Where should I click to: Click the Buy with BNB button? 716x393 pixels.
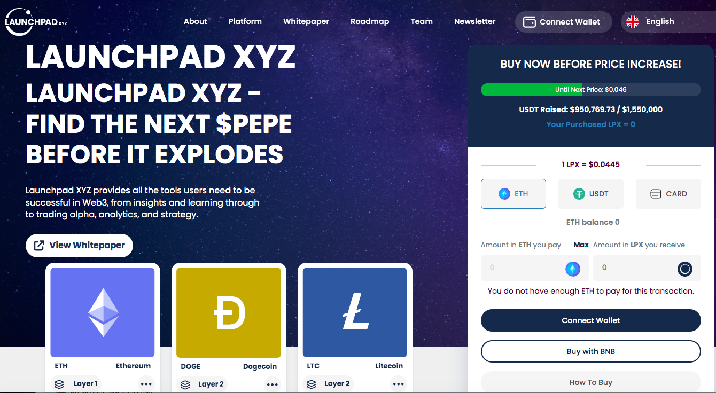[591, 351]
